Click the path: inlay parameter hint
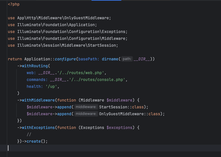The height and width of the screenshot is (157, 221). coord(127,59)
